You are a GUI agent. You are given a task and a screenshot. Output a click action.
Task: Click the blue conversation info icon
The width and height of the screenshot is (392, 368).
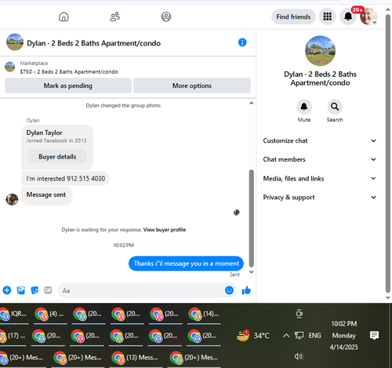pos(242,42)
